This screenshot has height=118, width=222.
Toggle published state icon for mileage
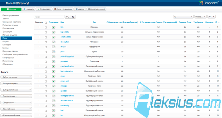[54, 86]
